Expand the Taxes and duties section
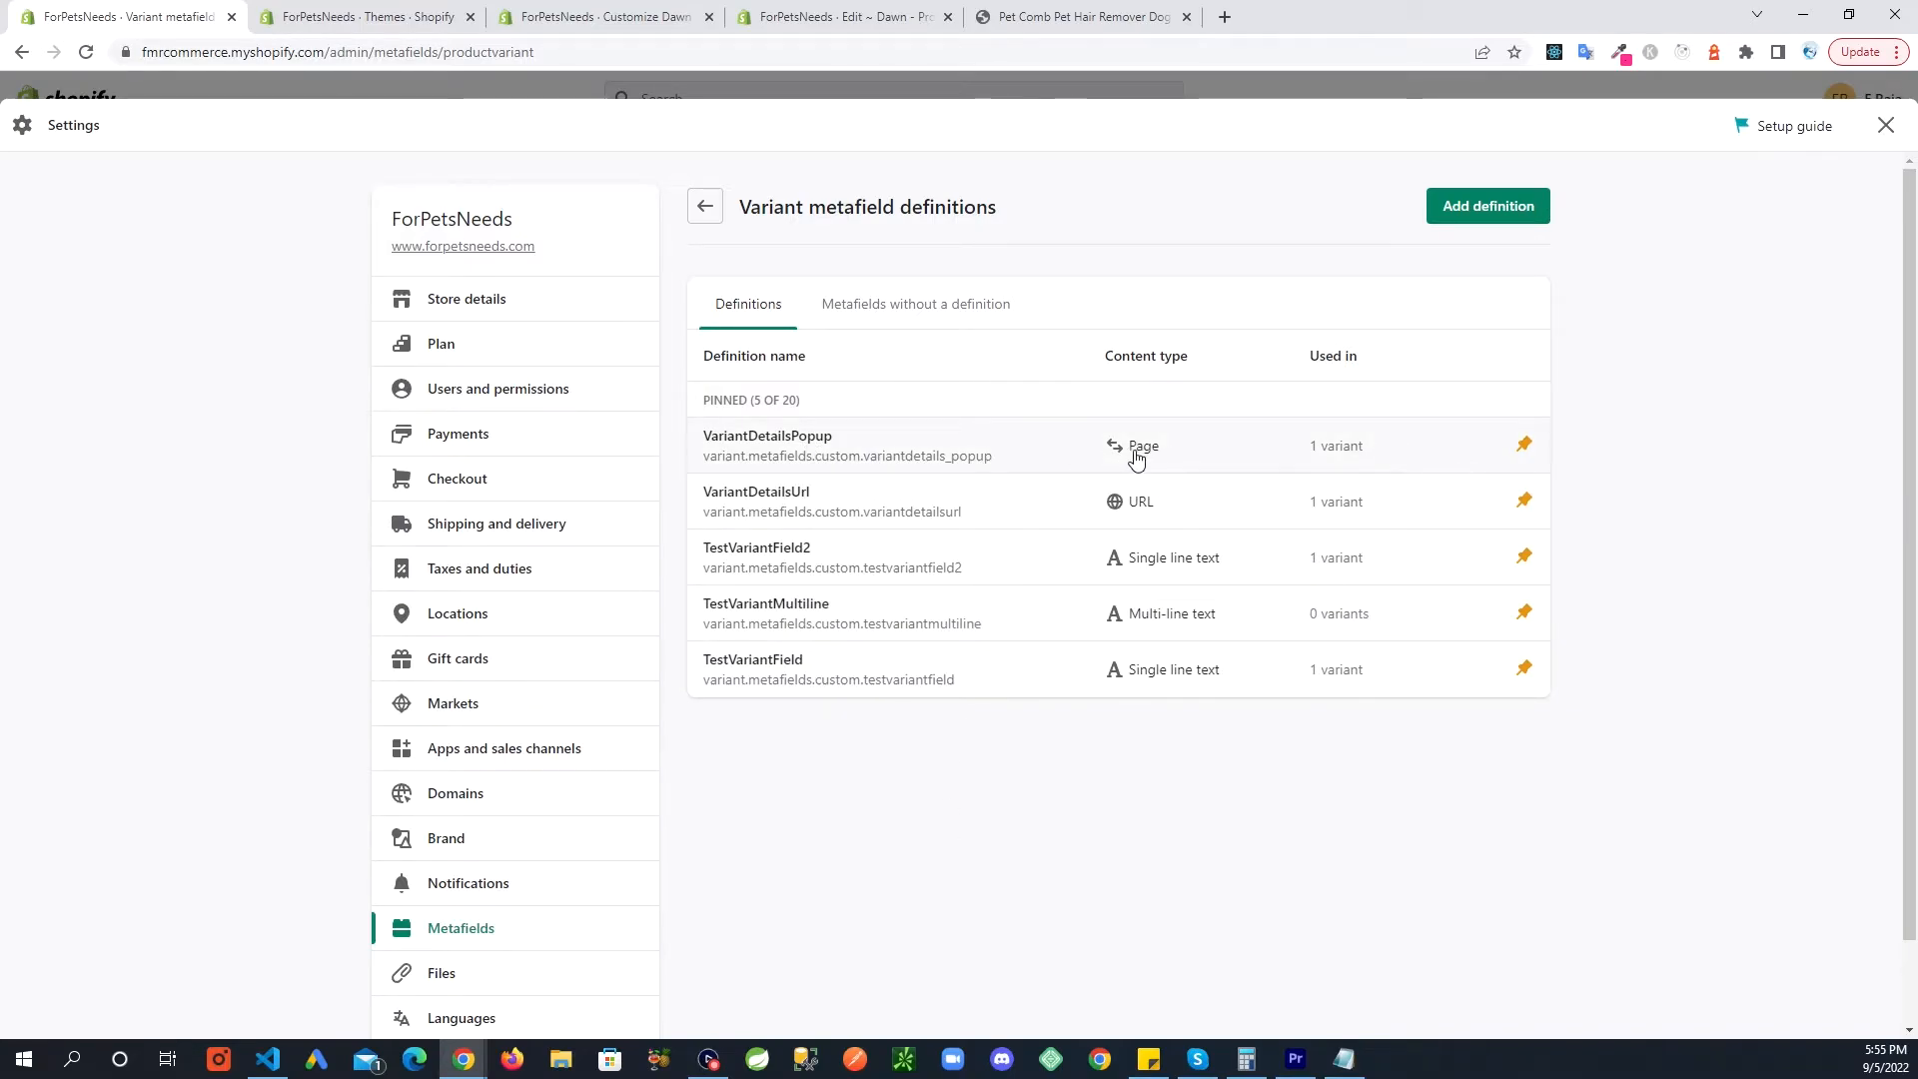The width and height of the screenshot is (1918, 1079). [479, 567]
